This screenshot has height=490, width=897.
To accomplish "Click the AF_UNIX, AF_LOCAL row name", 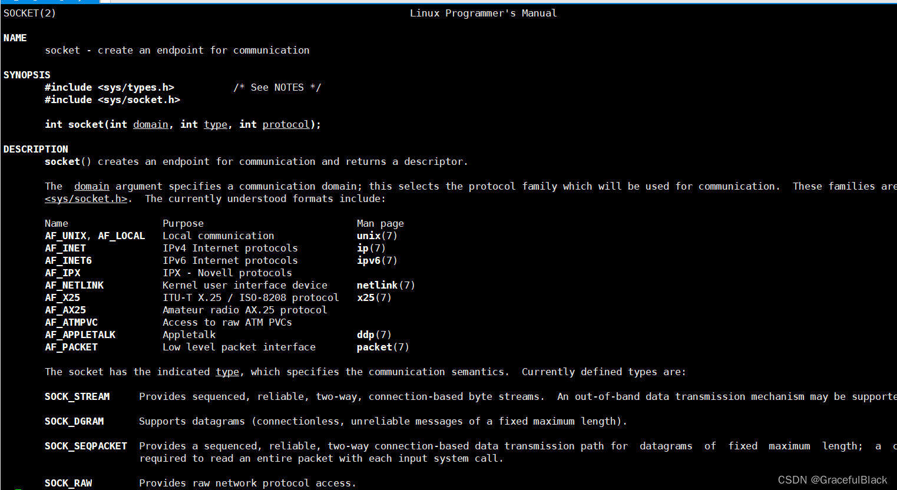I will tap(95, 236).
